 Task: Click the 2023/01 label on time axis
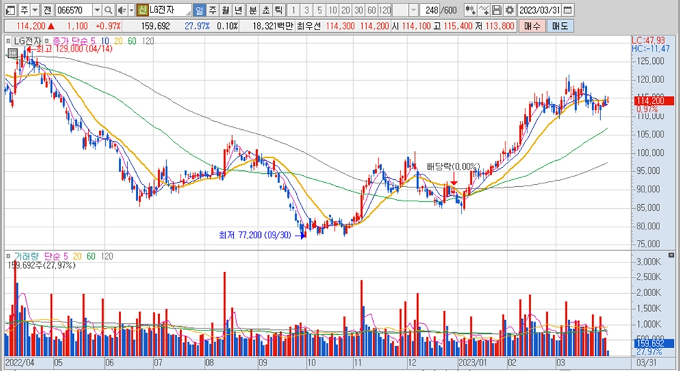tap(473, 362)
